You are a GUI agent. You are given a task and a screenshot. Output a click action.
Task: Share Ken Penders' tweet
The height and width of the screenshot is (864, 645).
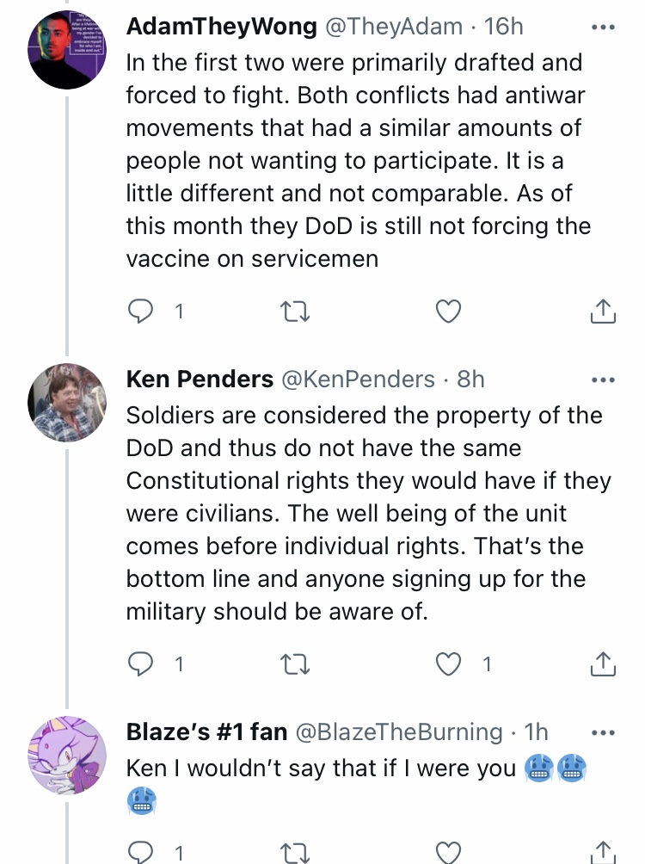(x=603, y=663)
